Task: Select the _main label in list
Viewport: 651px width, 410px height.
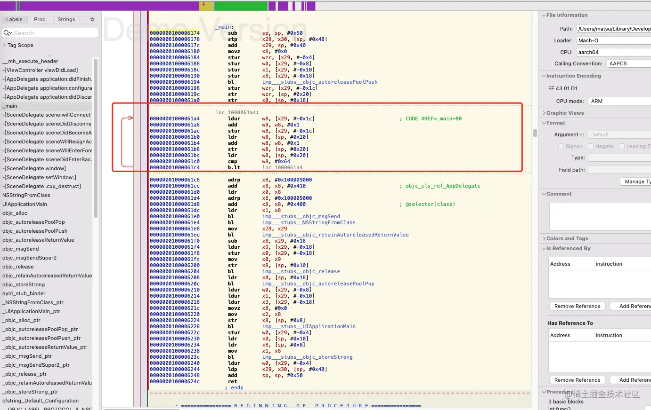Action: click(10, 106)
